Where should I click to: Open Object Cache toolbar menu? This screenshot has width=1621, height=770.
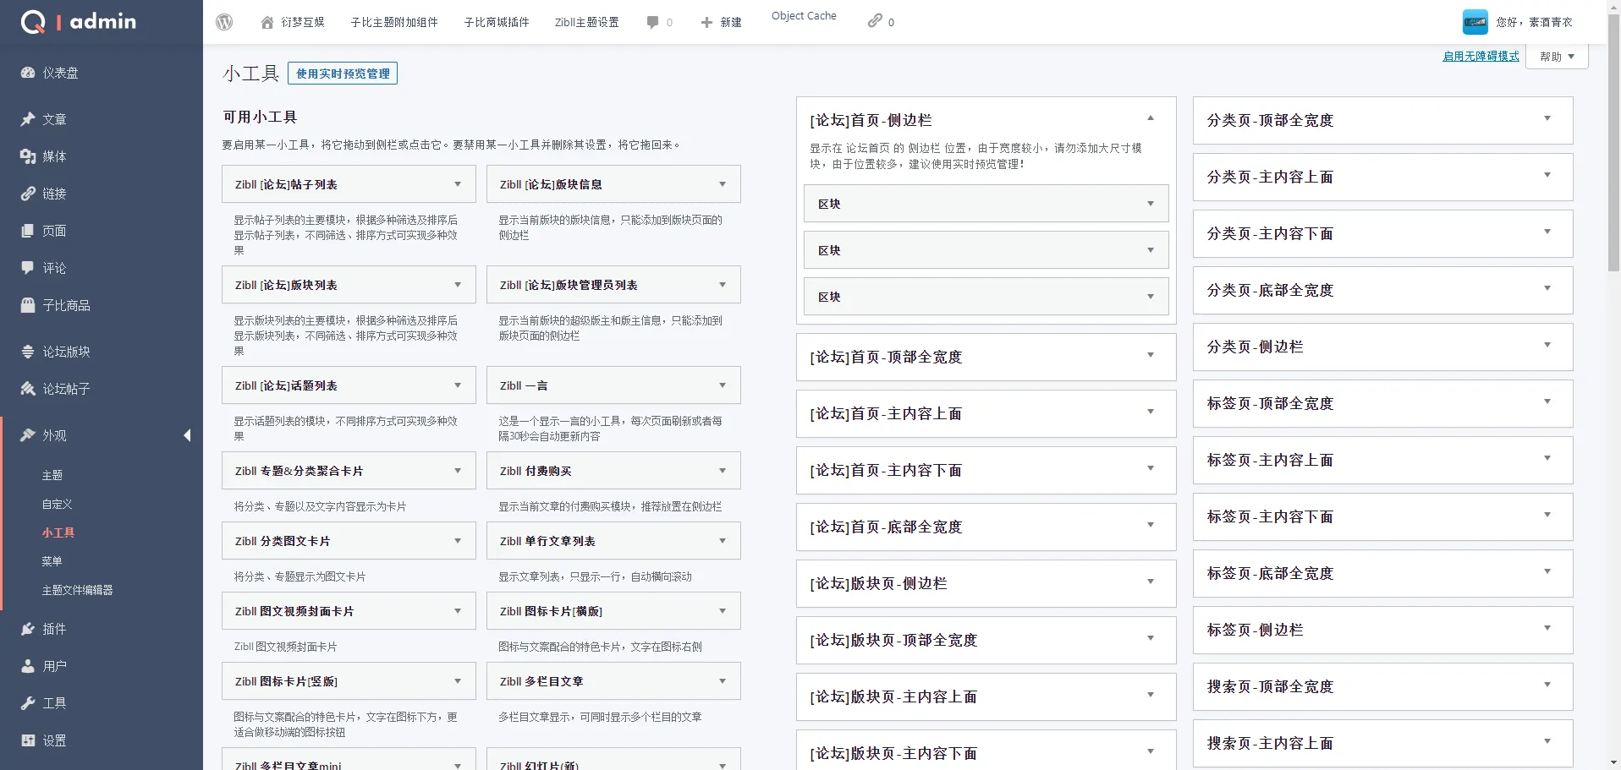pos(804,16)
